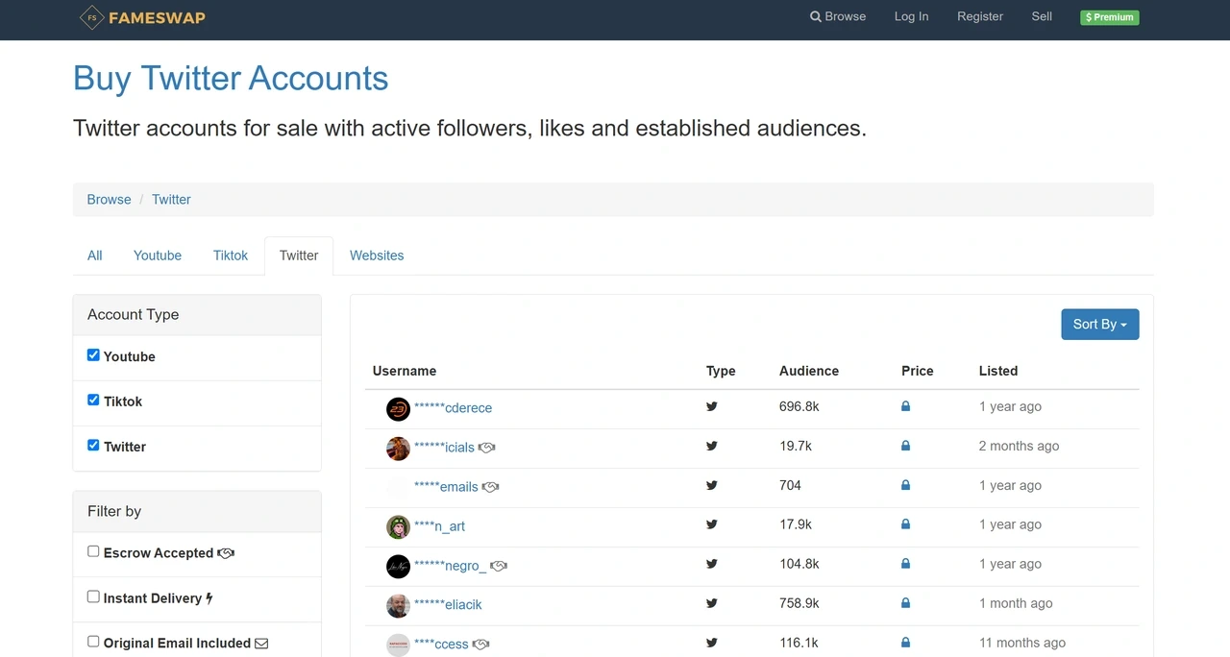Click the escrow handshake icon beside *****emails
This screenshot has height=657, width=1230.
(x=490, y=487)
